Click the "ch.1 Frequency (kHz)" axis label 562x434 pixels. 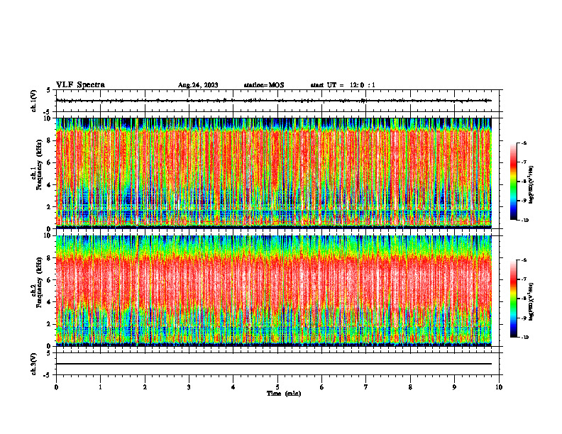tap(37, 165)
